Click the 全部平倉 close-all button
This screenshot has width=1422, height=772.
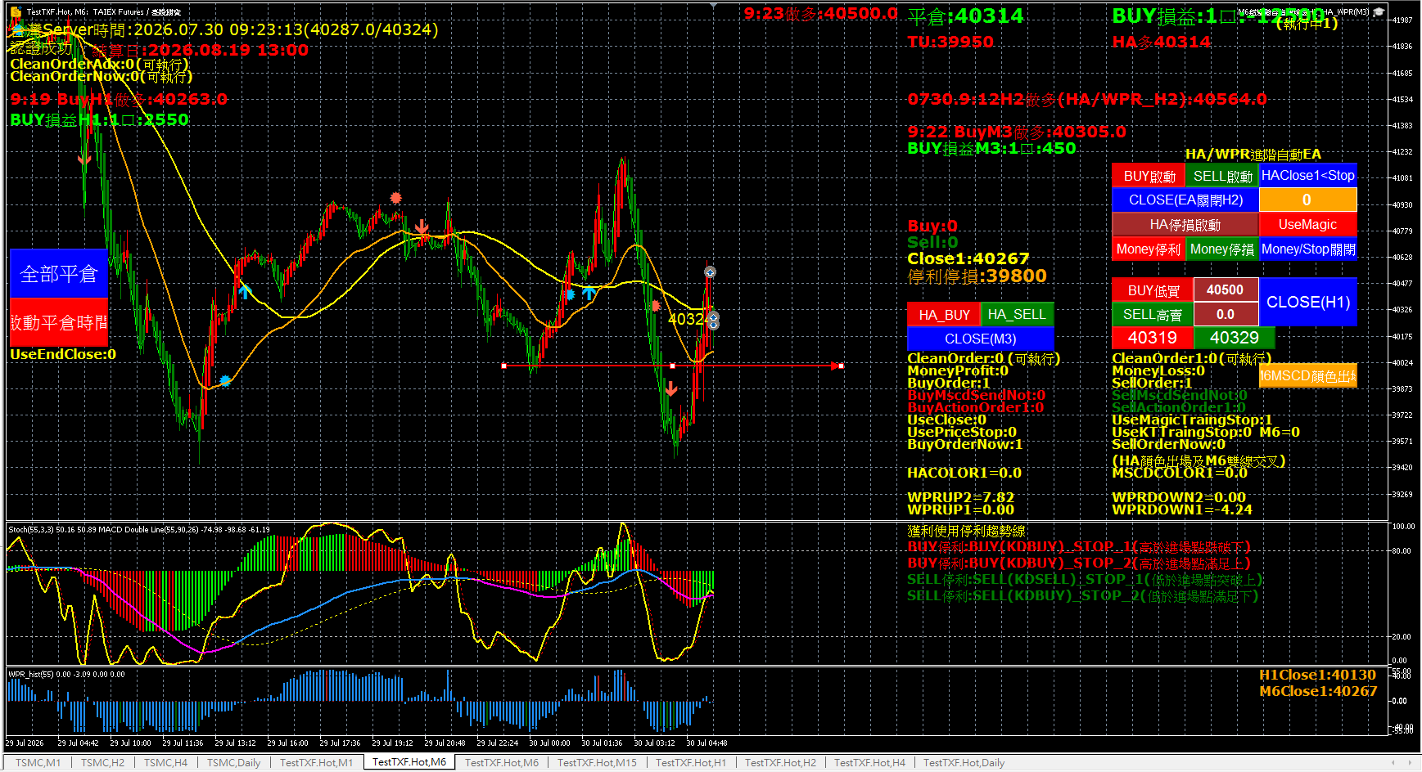click(59, 273)
